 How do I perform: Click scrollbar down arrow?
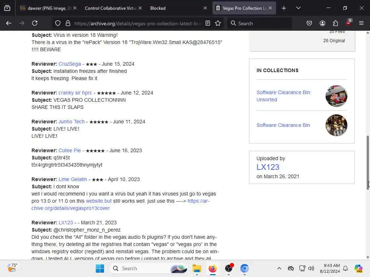367,258
